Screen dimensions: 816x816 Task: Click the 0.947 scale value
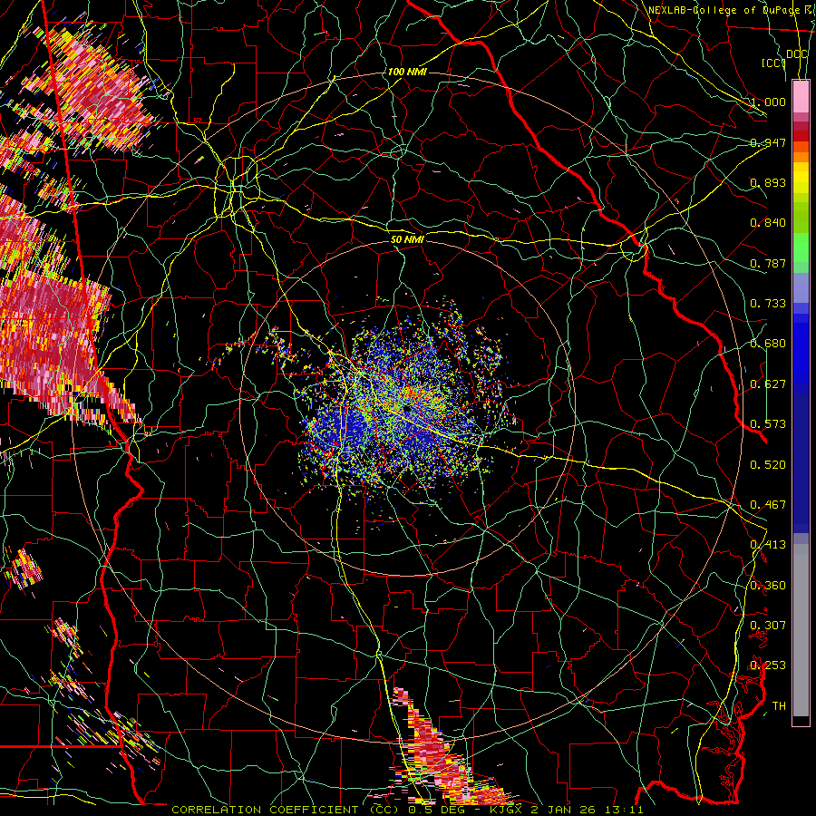pos(768,142)
